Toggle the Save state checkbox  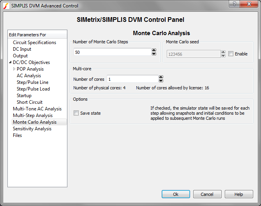pos(76,113)
